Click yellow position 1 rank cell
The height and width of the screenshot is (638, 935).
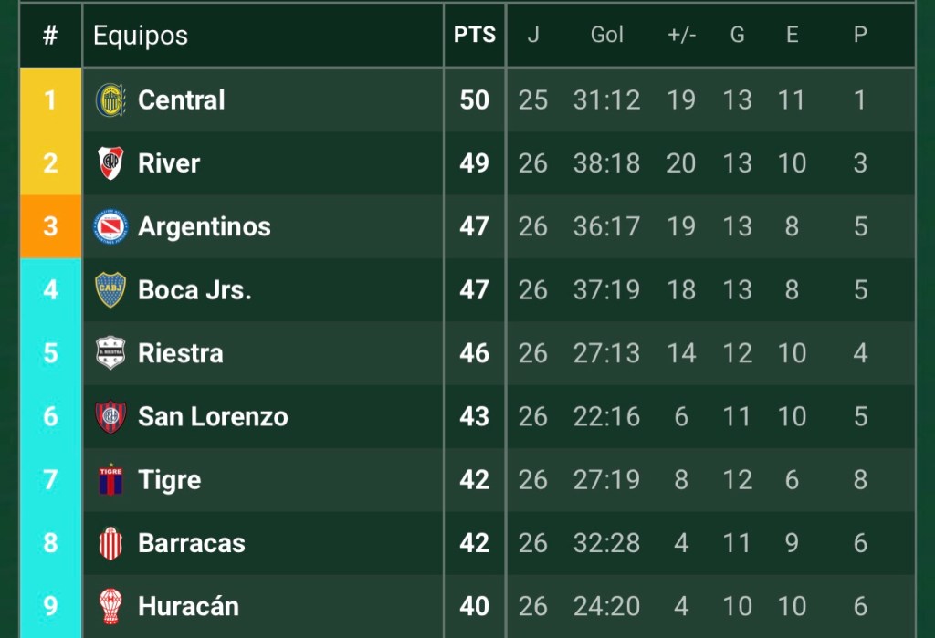click(x=50, y=99)
